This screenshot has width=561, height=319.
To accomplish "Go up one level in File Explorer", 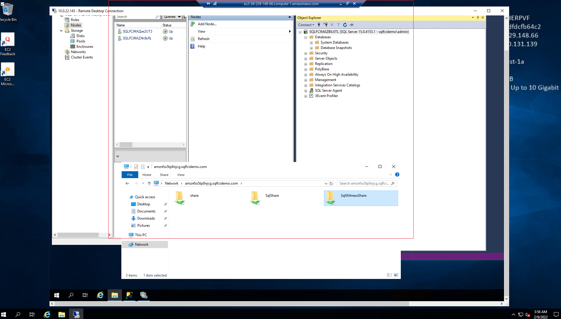I will pos(149,183).
